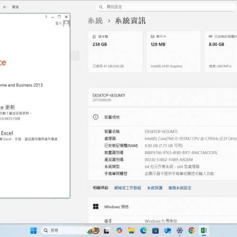The height and width of the screenshot is (237, 237).
Task: Select the Intel Core i5-10310U processor text
Action: (191, 138)
